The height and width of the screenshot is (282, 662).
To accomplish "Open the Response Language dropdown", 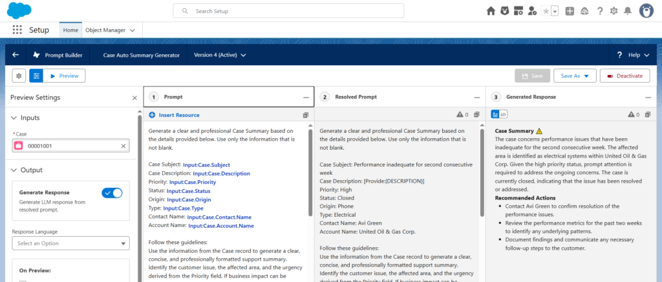I will click(x=70, y=243).
